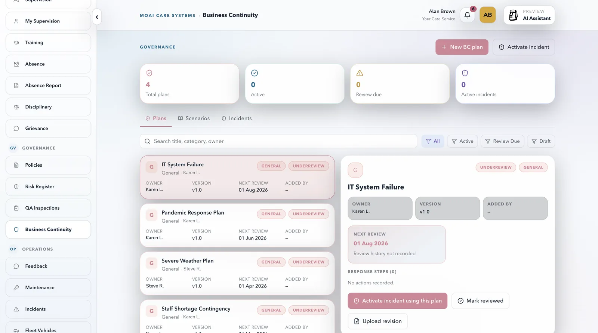Click the Mark reviewed button
598x333 pixels.
click(480, 301)
